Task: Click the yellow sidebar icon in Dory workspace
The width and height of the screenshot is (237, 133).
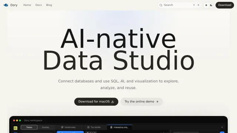Action: coord(16,128)
